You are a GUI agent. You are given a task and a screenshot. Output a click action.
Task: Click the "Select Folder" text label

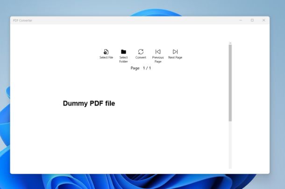coord(123,60)
